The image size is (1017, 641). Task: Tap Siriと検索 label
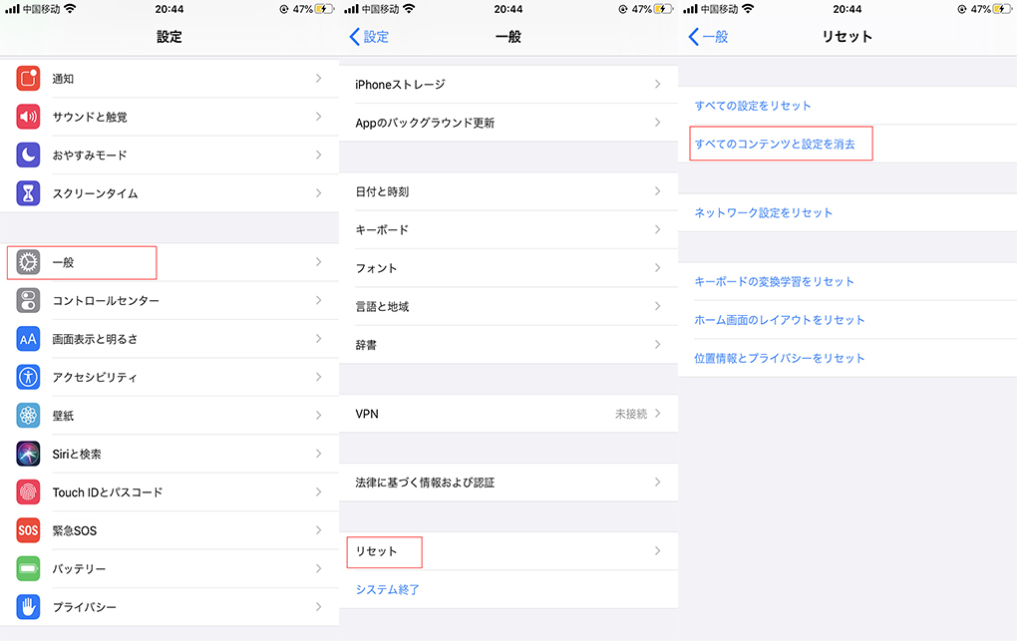pyautogui.click(x=77, y=455)
